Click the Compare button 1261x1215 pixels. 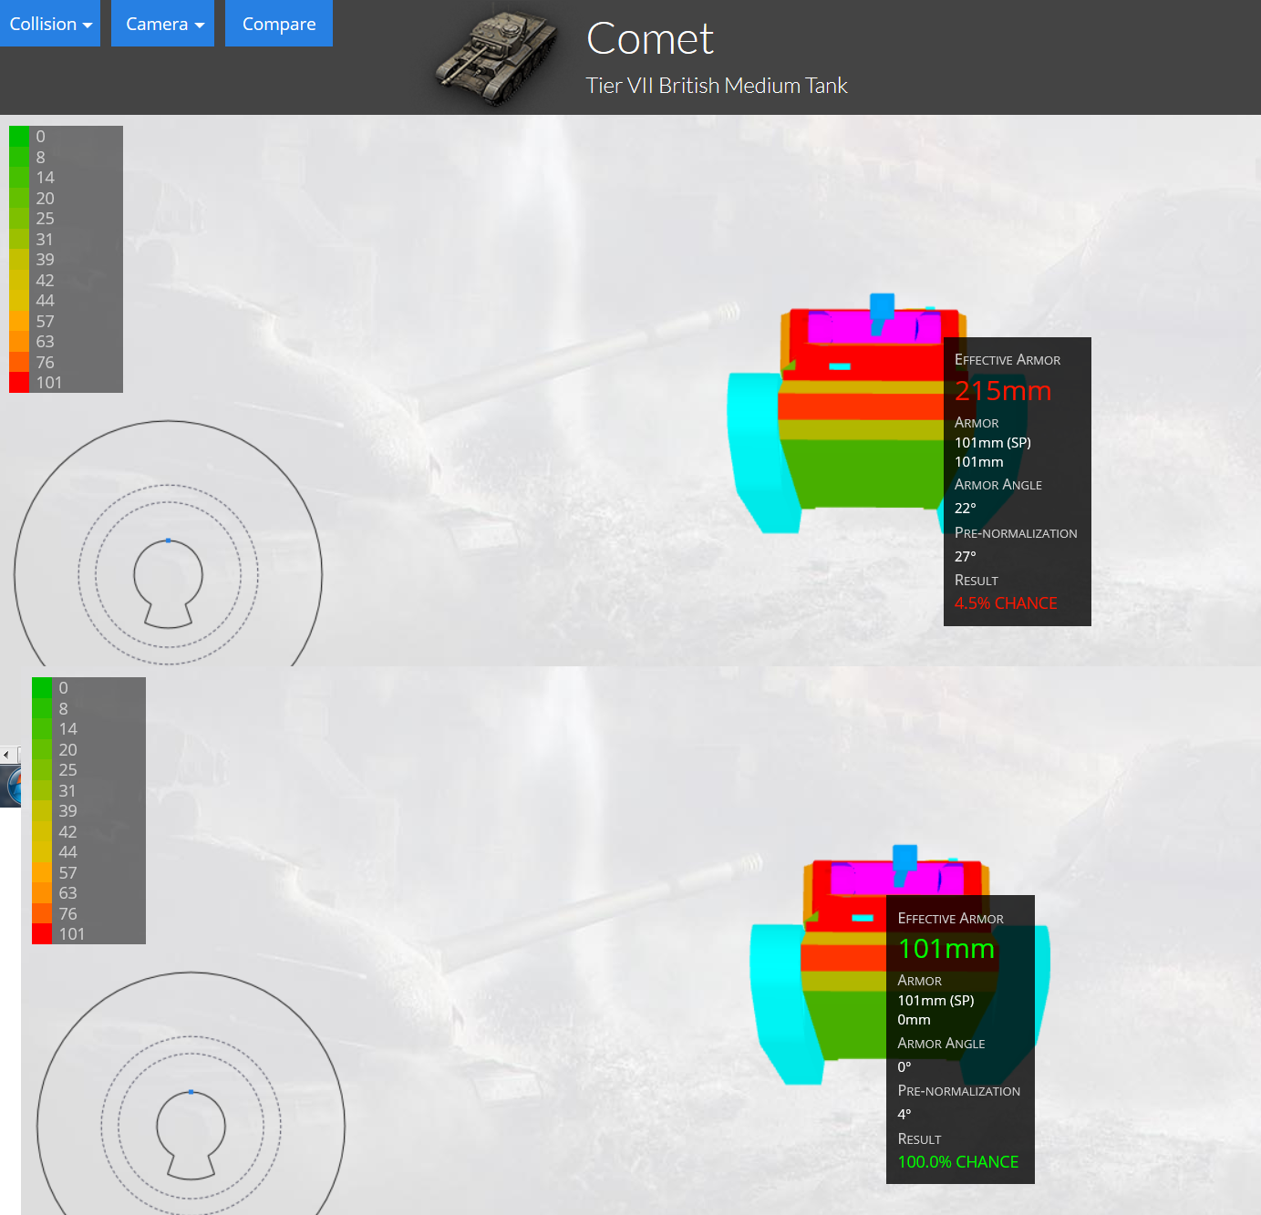tap(279, 24)
